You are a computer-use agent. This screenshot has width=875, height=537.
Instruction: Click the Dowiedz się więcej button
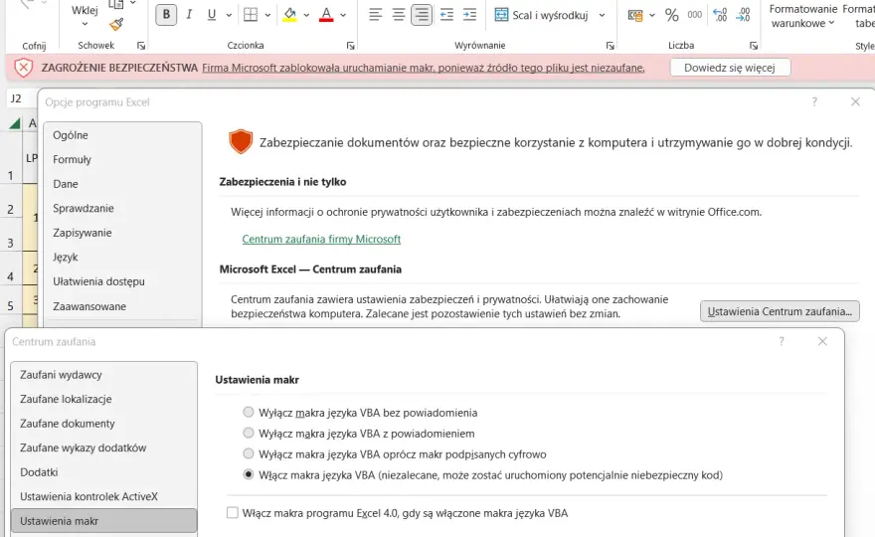[730, 68]
